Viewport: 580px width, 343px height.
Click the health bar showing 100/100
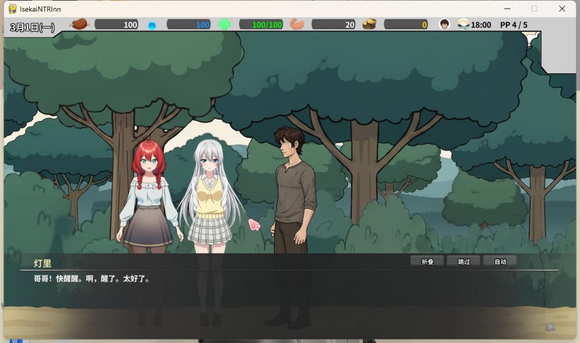[x=261, y=25]
